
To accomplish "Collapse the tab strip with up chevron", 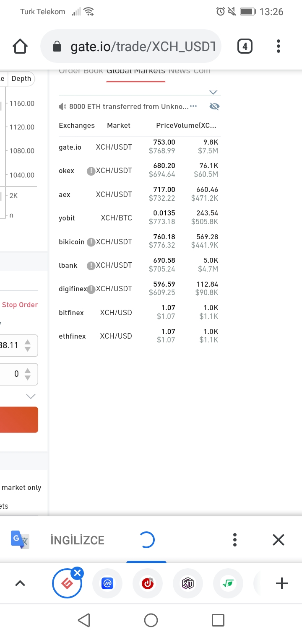I will [x=20, y=583].
